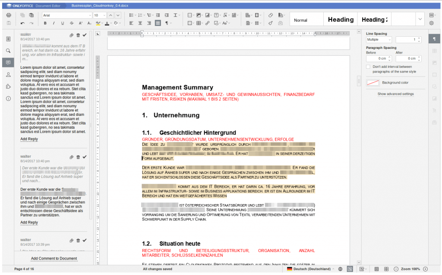This screenshot has height=275, width=442.
Task: Decrease the font size
Action: [118, 15]
